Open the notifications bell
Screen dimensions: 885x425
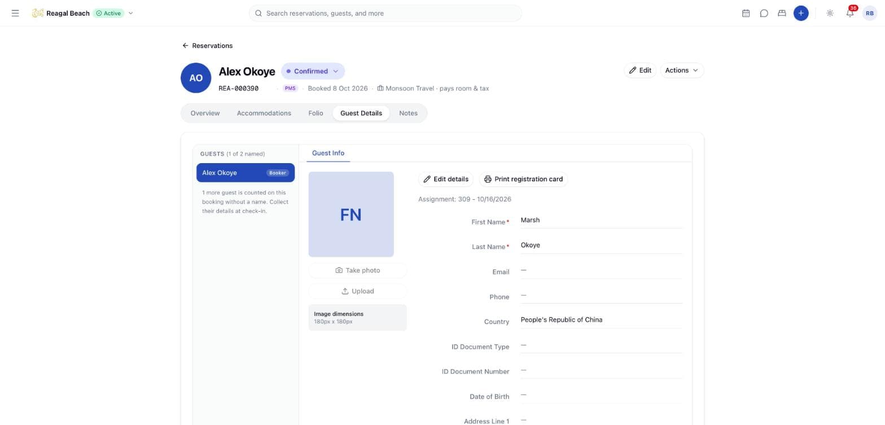click(x=850, y=13)
